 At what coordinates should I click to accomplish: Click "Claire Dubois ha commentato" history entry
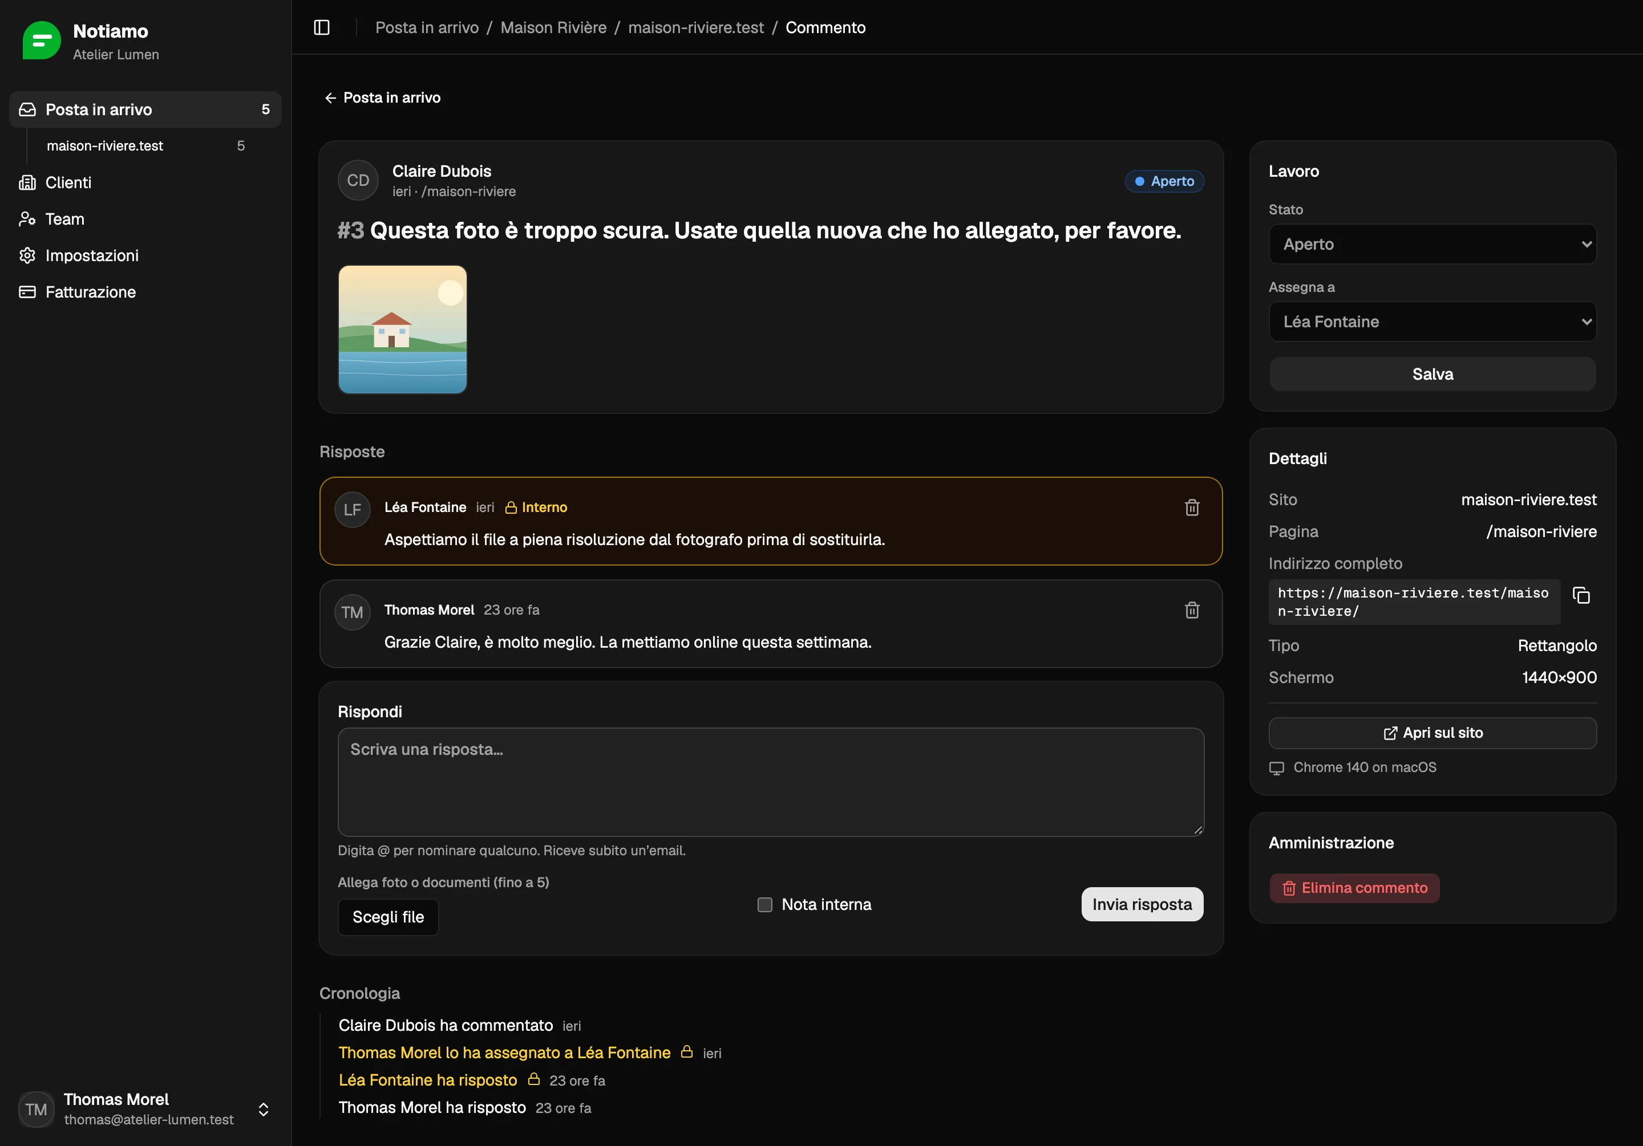tap(445, 1025)
